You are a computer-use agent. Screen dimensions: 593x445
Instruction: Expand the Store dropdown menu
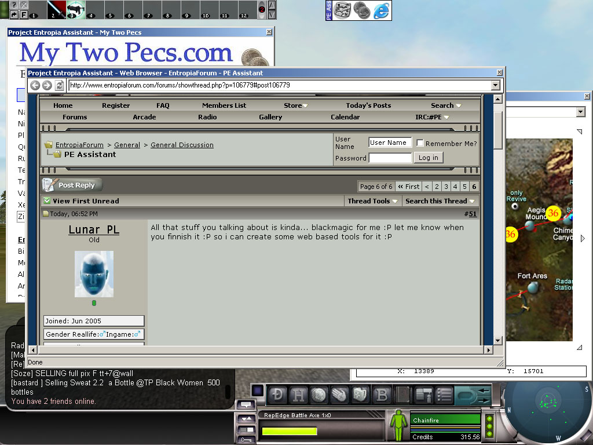295,105
